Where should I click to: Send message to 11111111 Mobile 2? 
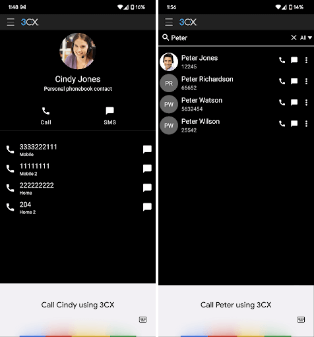147,168
